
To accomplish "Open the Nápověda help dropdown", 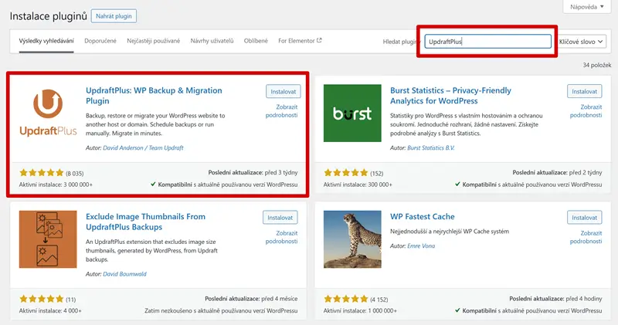I will pos(586,7).
